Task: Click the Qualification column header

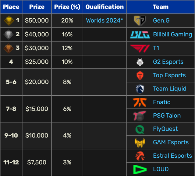Action: tap(105, 7)
